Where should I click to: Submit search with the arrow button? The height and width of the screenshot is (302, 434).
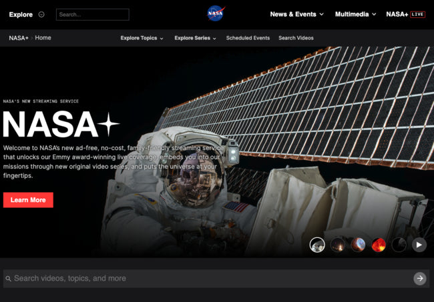pyautogui.click(x=419, y=279)
